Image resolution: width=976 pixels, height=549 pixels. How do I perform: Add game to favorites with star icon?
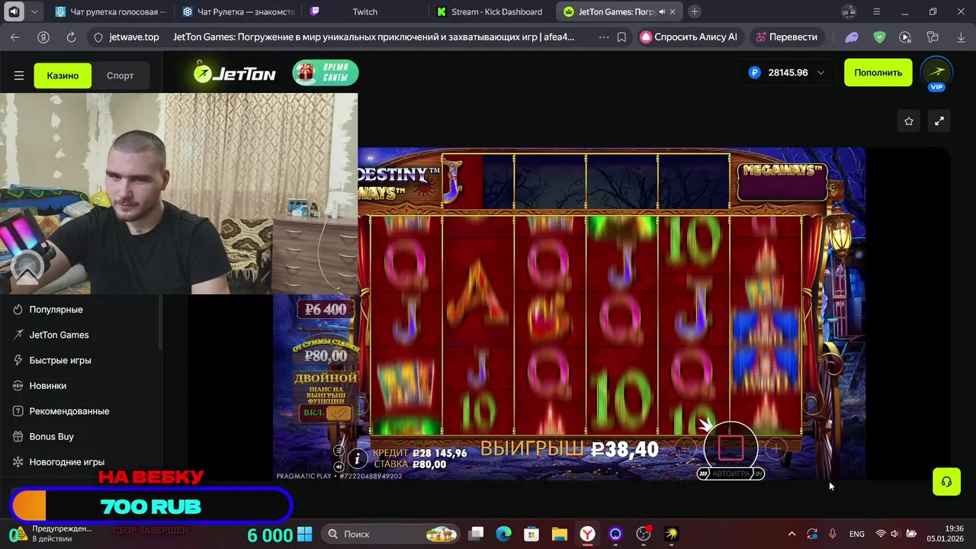point(909,121)
